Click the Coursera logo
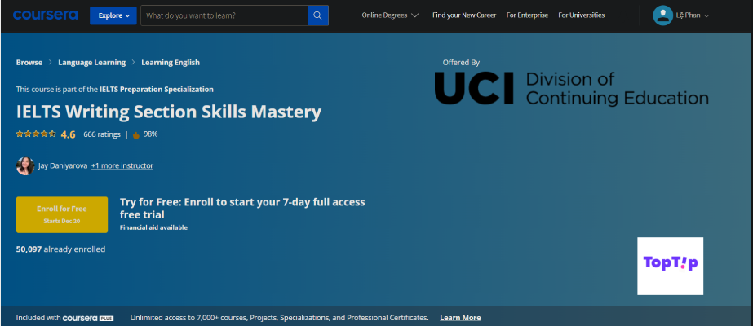 pos(45,15)
